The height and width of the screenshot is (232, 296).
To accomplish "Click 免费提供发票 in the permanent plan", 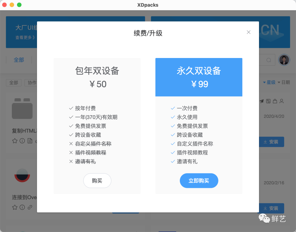I will pos(192,126).
